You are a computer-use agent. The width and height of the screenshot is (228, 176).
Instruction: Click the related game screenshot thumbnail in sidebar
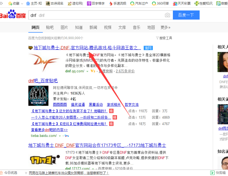[223, 114]
